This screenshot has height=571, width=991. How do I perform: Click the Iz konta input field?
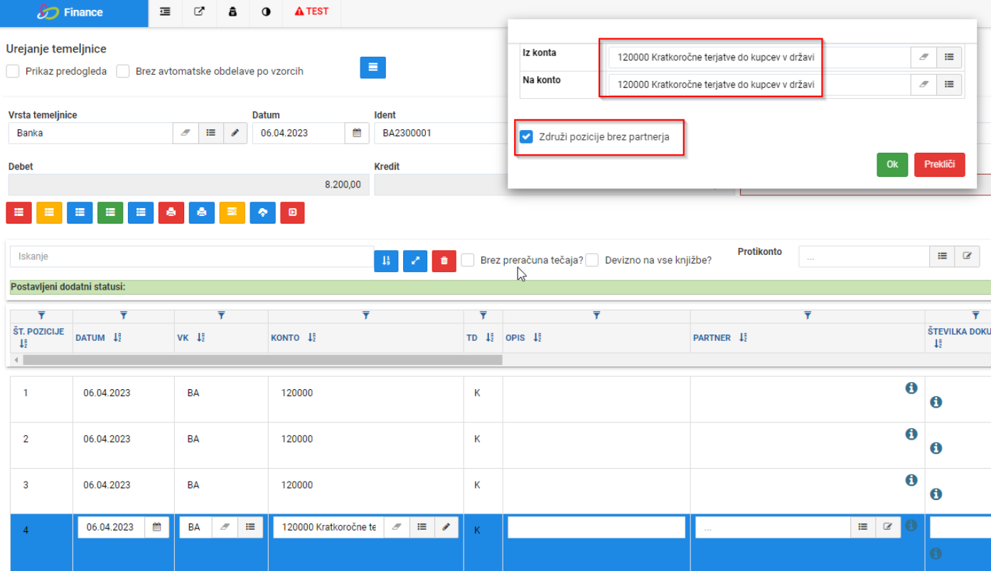pyautogui.click(x=759, y=57)
